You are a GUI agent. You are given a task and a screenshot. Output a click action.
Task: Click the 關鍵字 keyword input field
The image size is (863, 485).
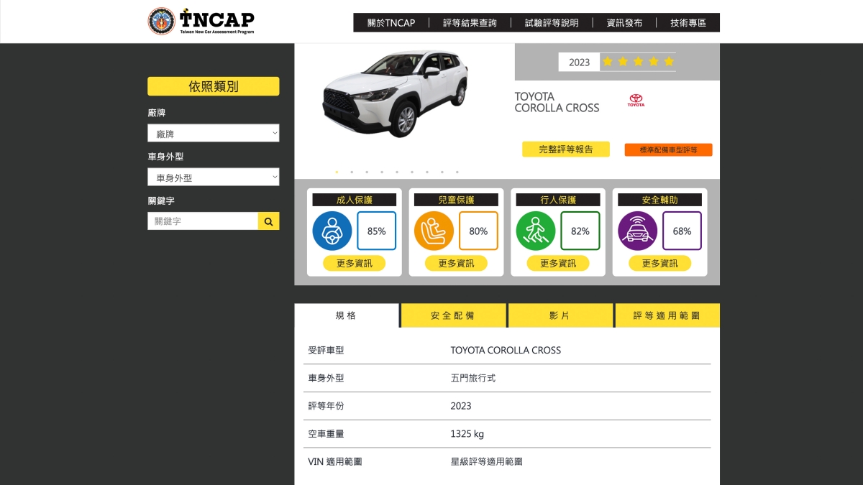[203, 221]
